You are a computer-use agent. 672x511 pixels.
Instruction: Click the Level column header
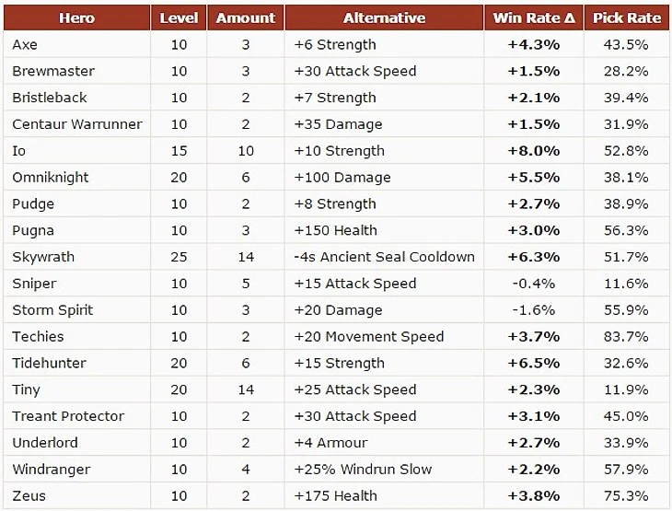179,17
